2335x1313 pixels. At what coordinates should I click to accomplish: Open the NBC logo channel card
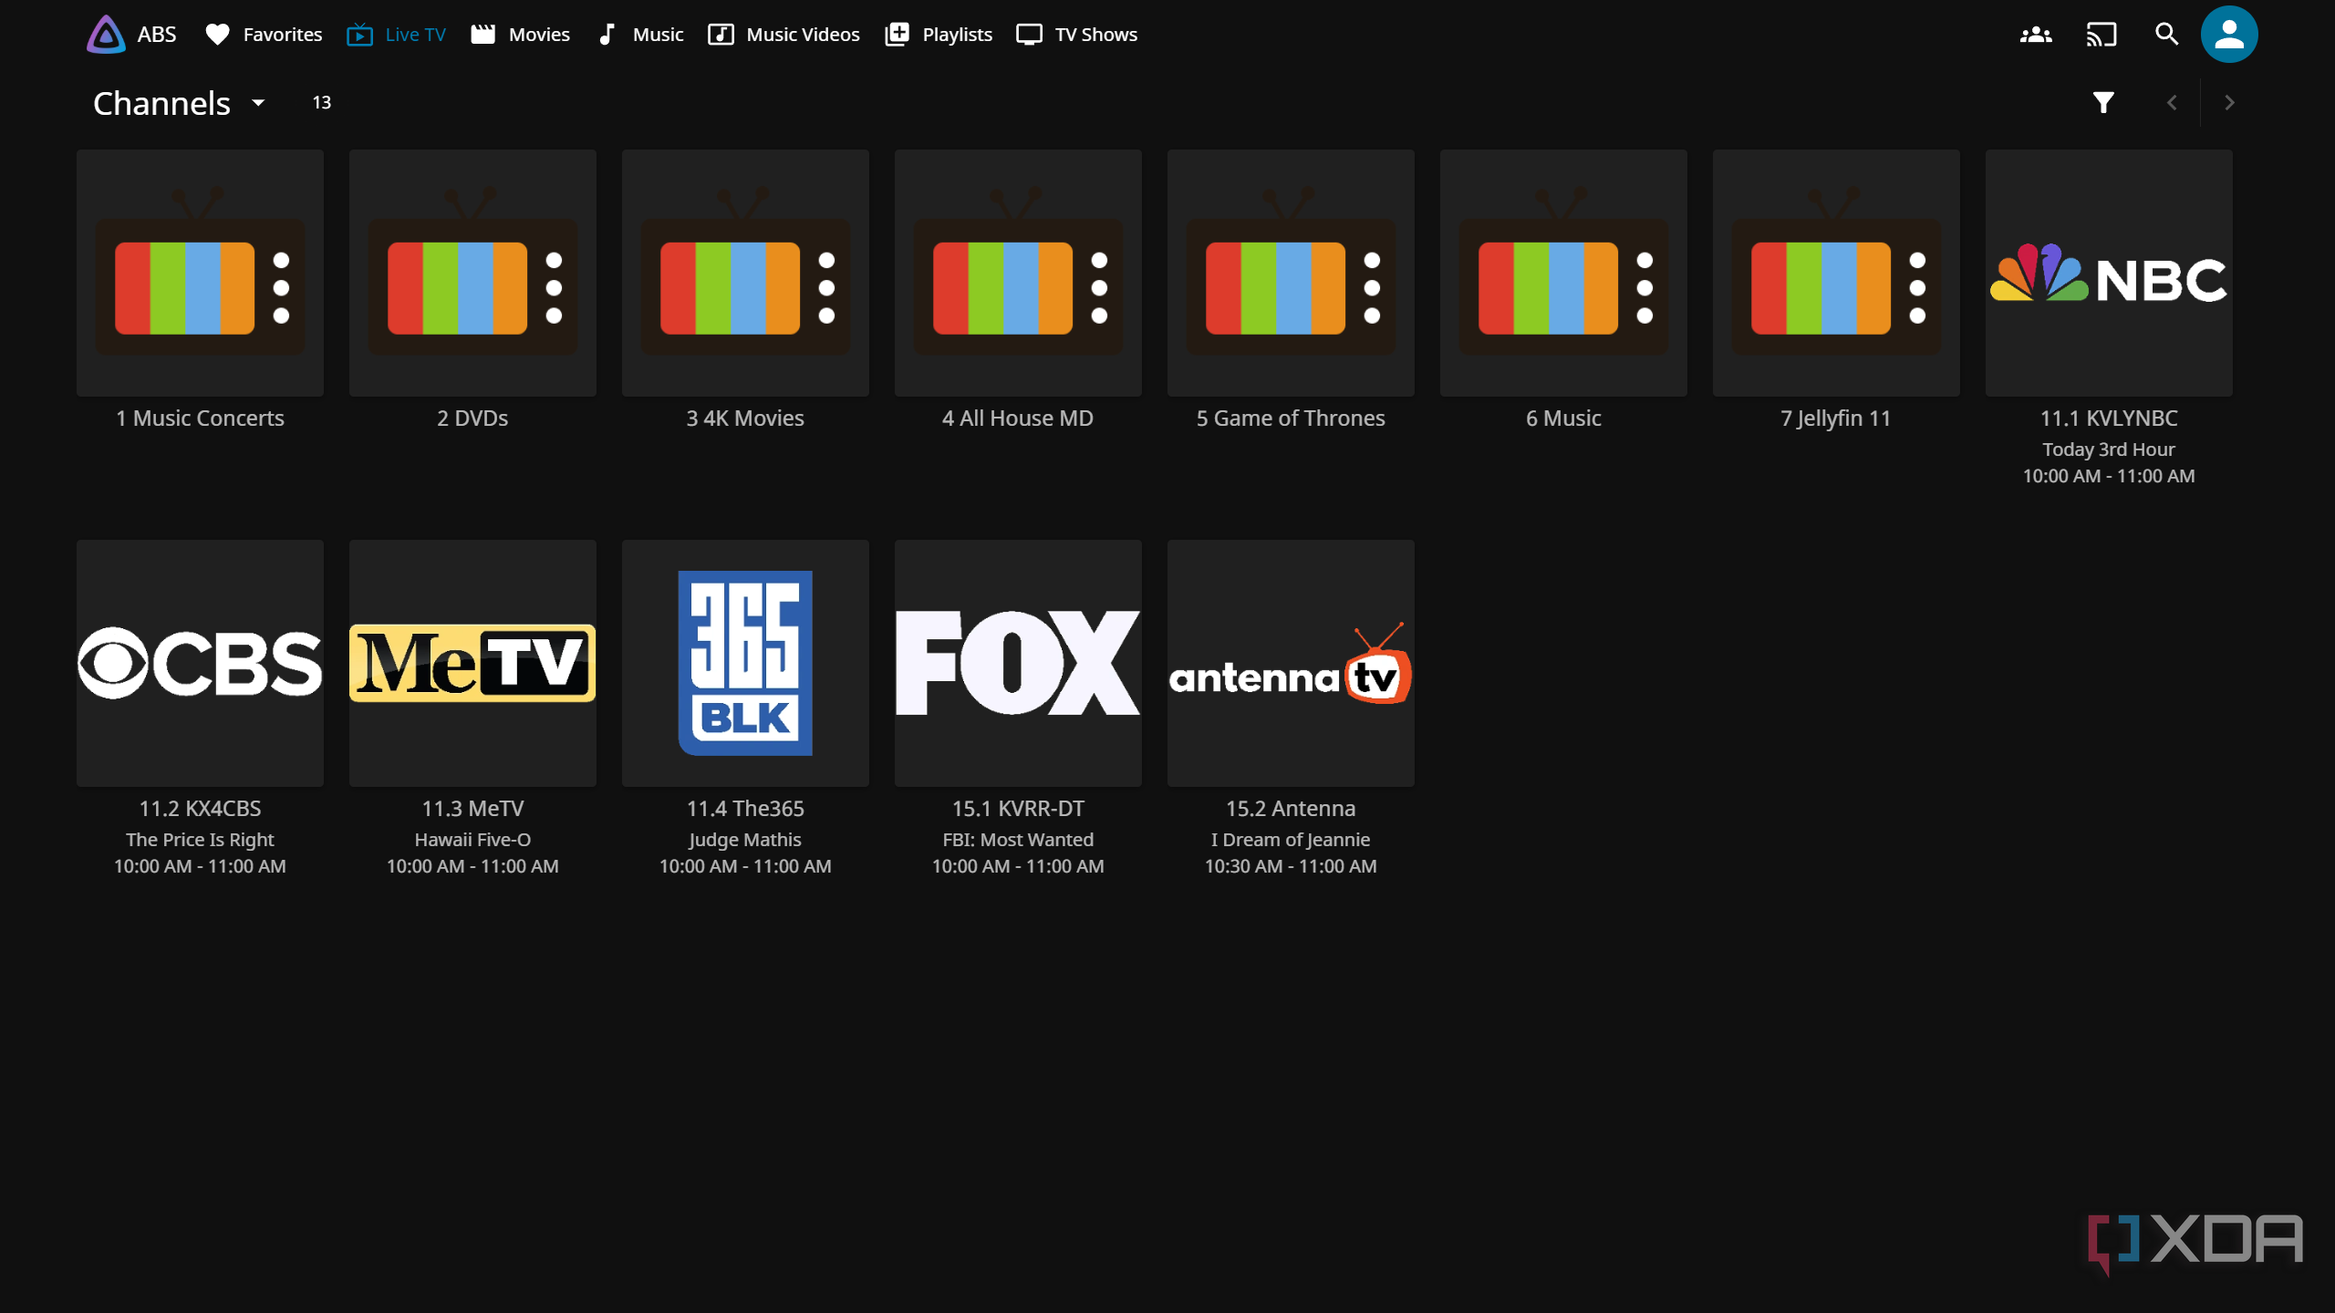click(x=2109, y=273)
